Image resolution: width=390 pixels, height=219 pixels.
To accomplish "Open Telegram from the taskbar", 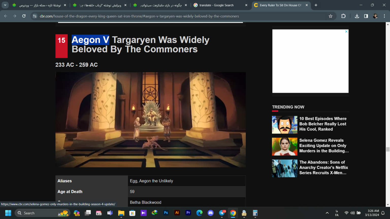I will (222, 213).
